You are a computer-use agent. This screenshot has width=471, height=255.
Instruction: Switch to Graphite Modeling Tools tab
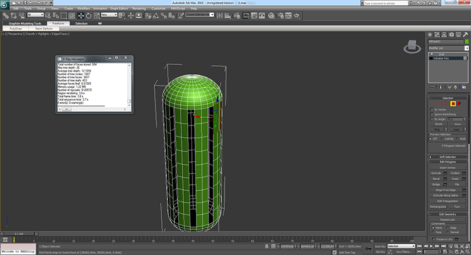coord(25,23)
